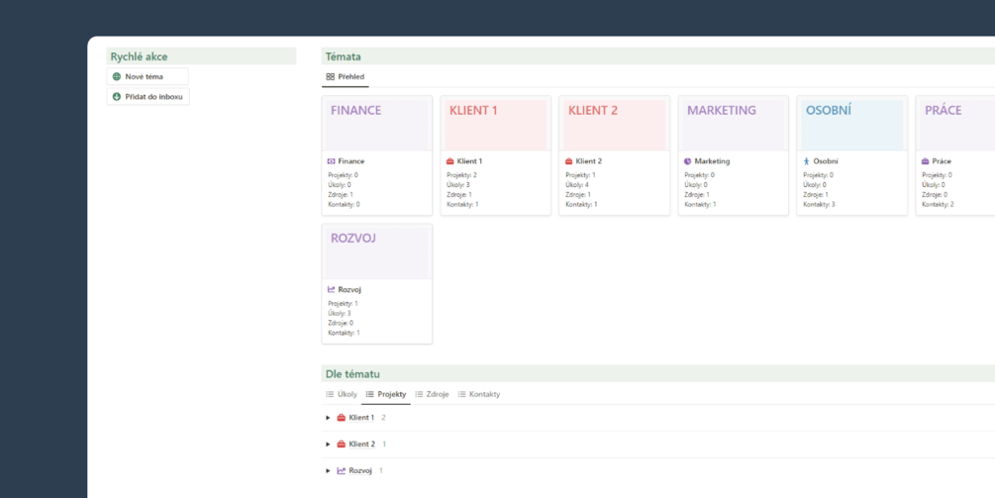Open the KLIENT 1 cover thumbnail
This screenshot has height=498, width=995.
(x=496, y=125)
